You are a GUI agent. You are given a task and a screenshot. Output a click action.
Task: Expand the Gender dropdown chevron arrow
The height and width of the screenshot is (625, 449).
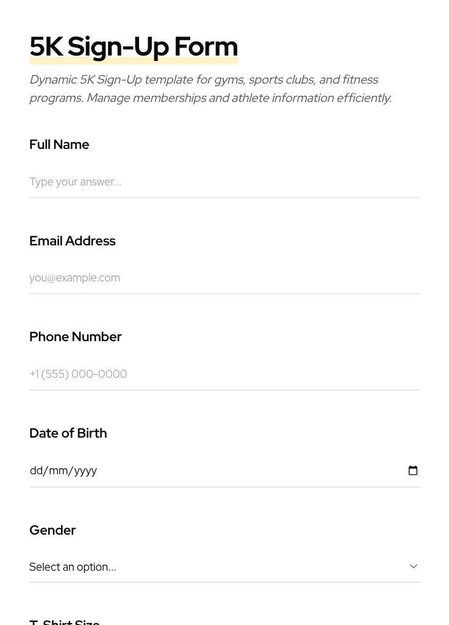click(x=414, y=566)
